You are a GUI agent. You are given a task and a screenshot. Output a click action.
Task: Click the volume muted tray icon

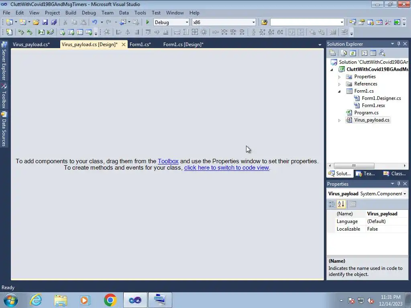(370, 300)
